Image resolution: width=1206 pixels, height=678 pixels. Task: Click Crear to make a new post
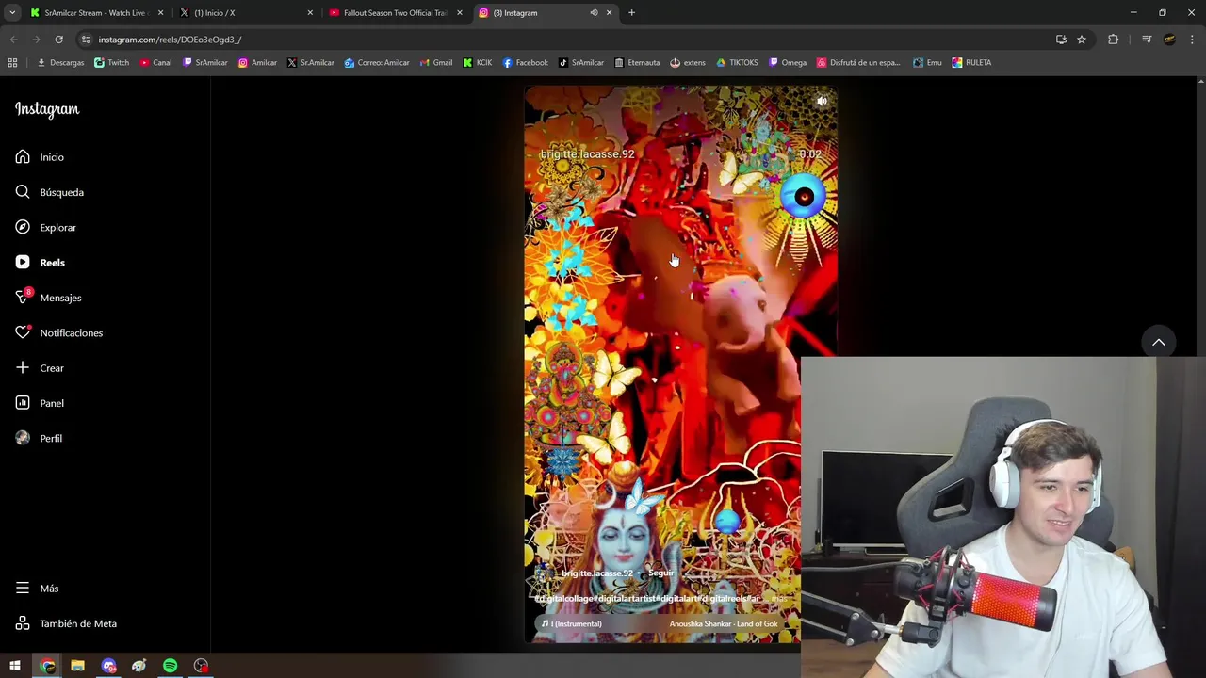tap(40, 368)
